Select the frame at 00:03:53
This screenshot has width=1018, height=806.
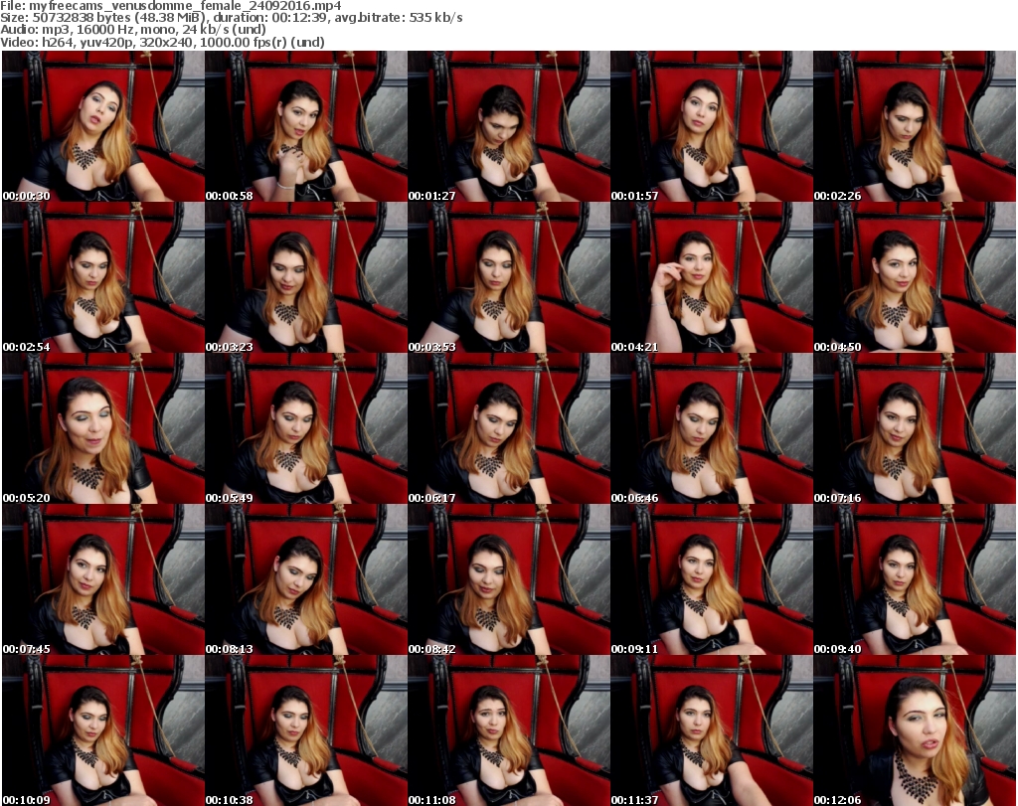point(508,277)
